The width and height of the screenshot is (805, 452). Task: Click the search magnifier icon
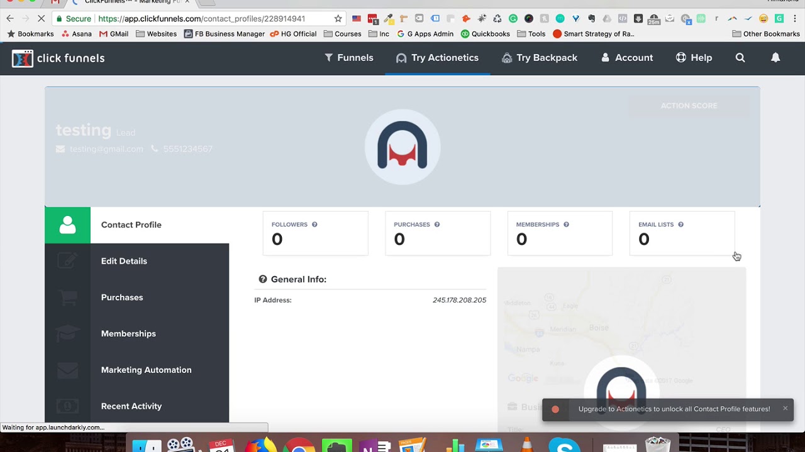[740, 58]
